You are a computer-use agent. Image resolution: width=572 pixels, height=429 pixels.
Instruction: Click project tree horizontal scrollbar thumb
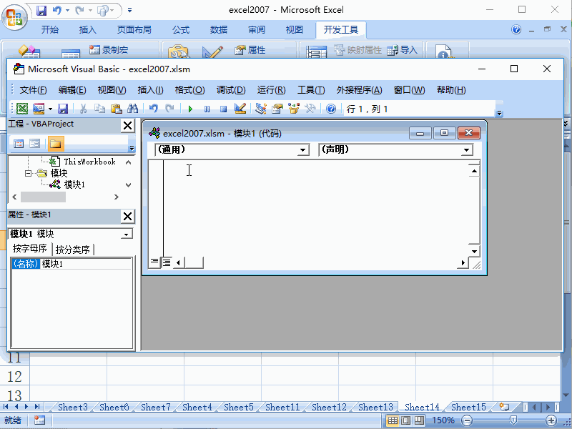coord(43,197)
